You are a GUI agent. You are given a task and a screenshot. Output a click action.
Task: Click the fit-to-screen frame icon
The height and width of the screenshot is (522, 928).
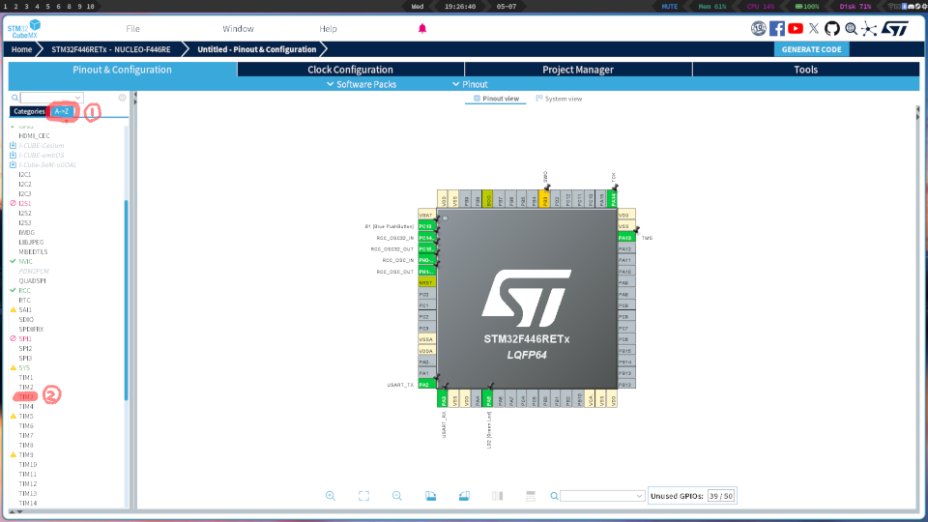pyautogui.click(x=363, y=496)
